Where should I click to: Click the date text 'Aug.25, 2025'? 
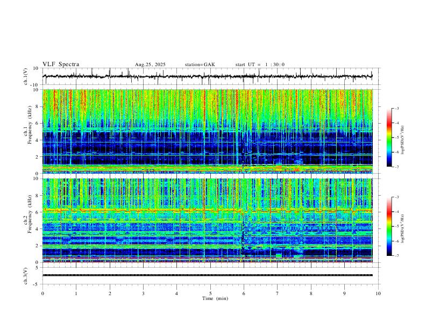(x=150, y=65)
